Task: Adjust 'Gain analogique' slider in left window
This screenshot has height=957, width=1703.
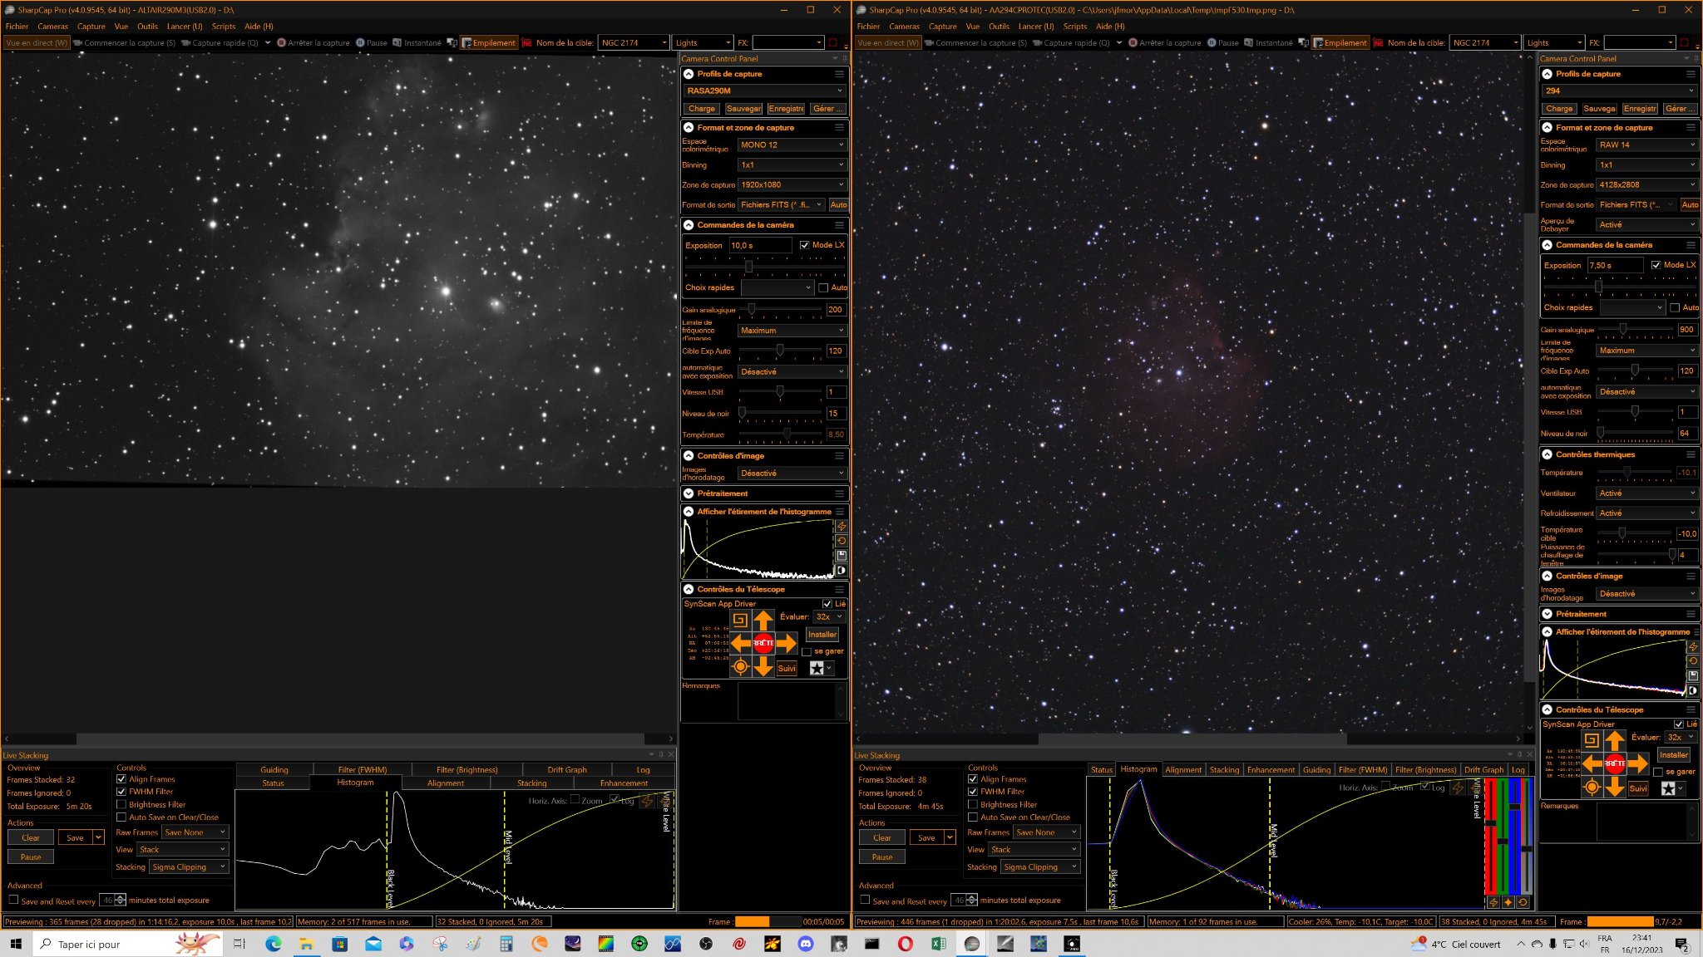Action: (782, 309)
